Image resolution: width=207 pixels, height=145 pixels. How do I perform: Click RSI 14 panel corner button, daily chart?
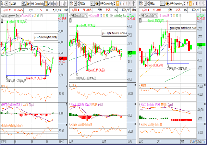point(66,86)
